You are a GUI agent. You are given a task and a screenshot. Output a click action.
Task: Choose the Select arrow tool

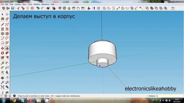pos(3,15)
